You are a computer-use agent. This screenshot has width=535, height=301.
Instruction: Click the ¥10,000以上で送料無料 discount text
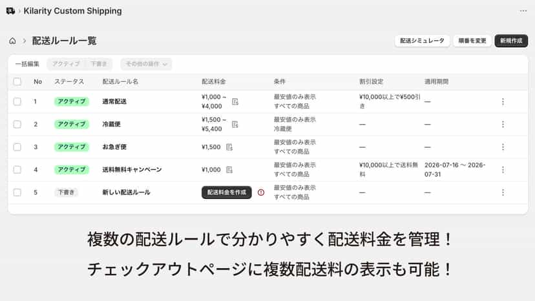388,170
